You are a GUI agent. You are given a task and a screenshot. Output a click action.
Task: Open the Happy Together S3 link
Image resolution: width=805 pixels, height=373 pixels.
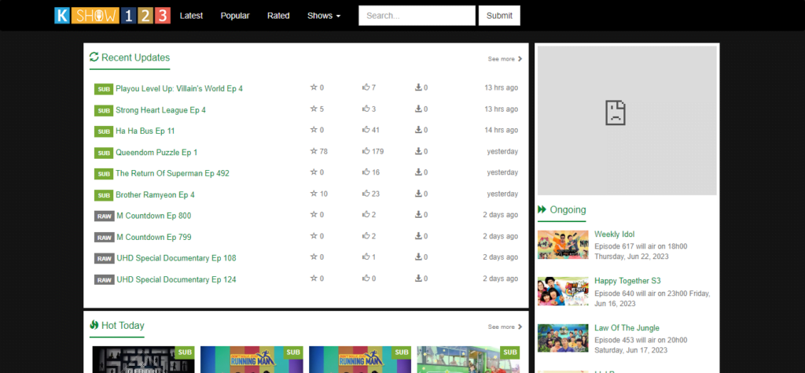tap(627, 281)
